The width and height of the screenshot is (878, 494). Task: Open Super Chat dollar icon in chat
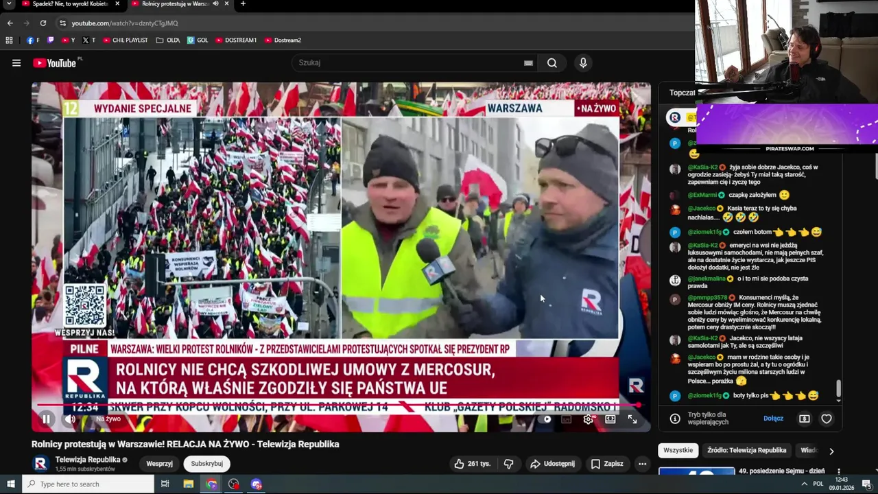coord(805,419)
